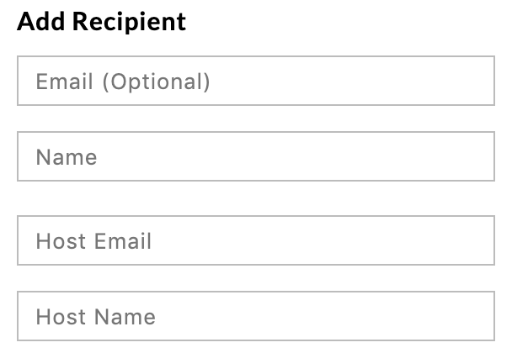
Task: Select the first field under Add Recipient
Action: pos(255,82)
